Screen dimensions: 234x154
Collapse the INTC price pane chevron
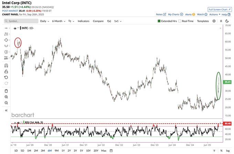pos(220,28)
